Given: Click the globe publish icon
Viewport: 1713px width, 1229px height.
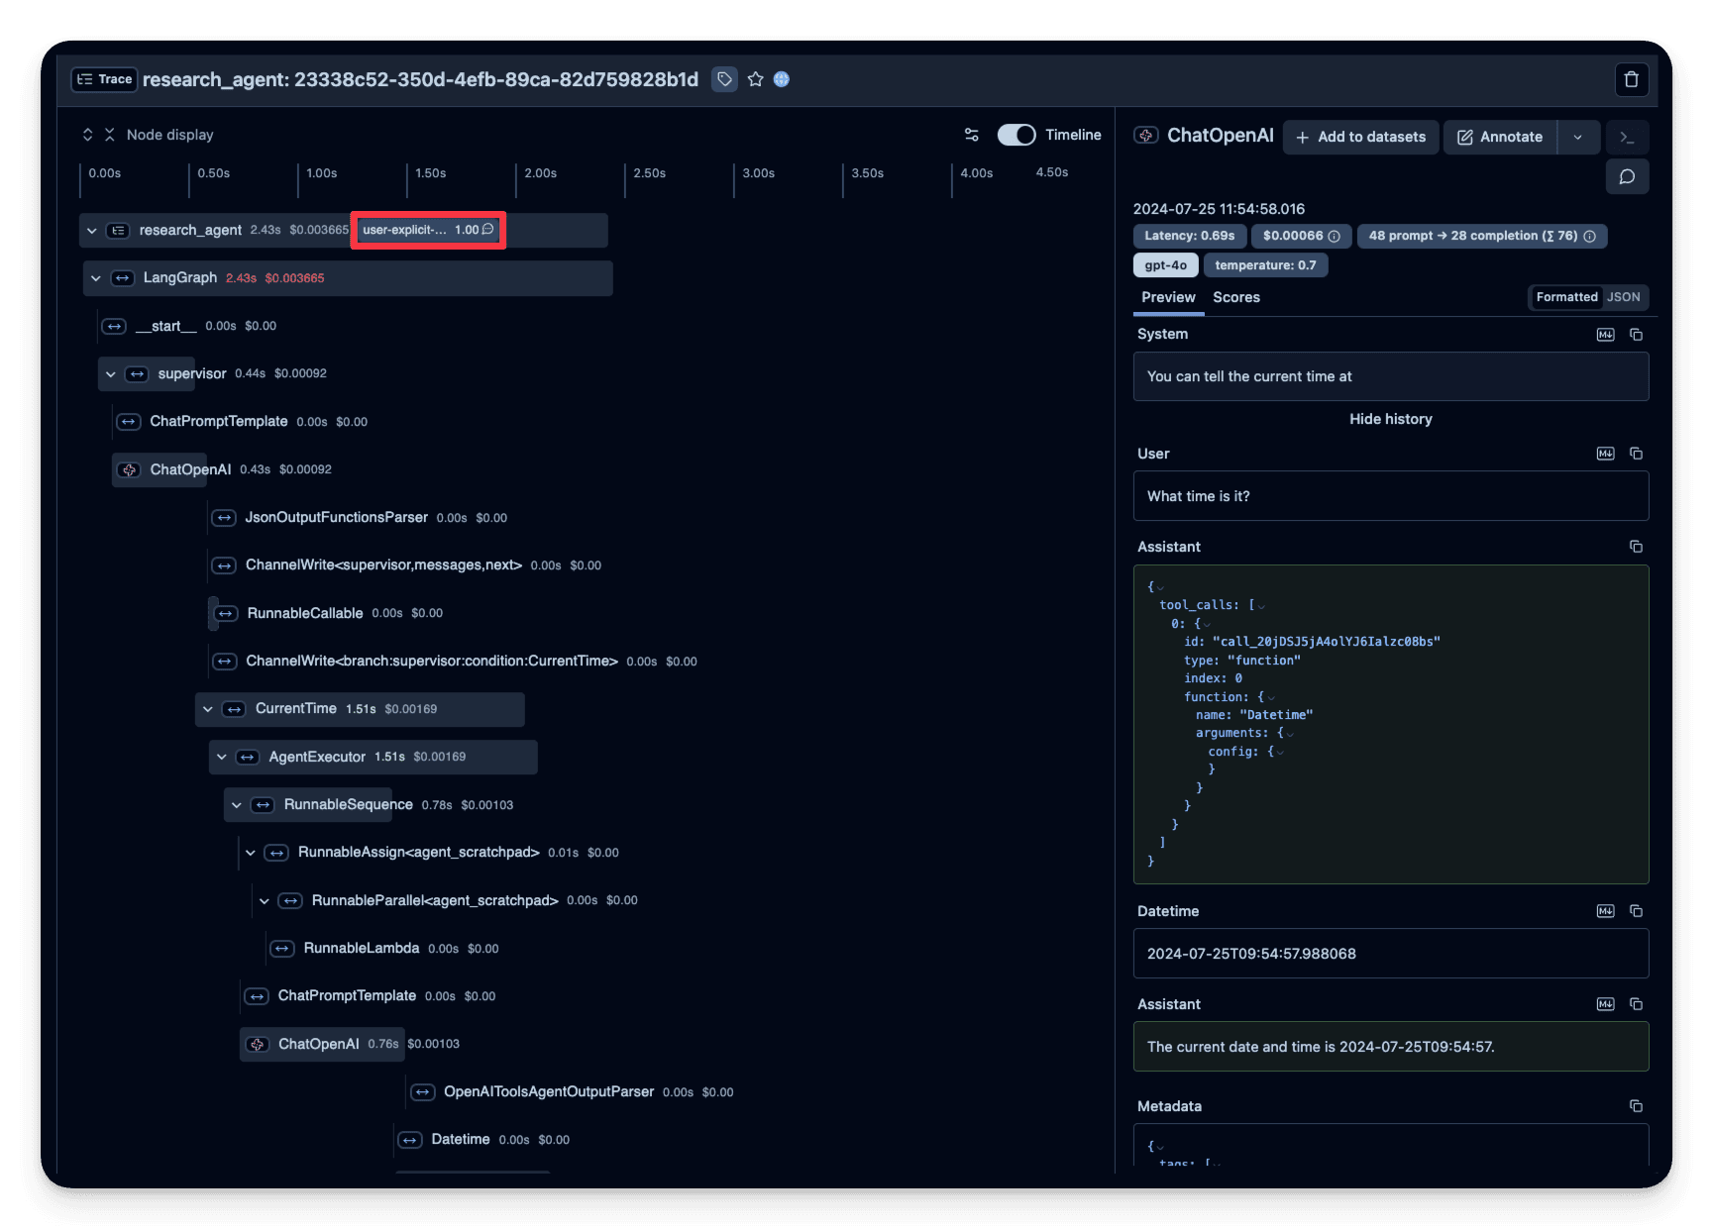Looking at the screenshot, I should [x=782, y=79].
